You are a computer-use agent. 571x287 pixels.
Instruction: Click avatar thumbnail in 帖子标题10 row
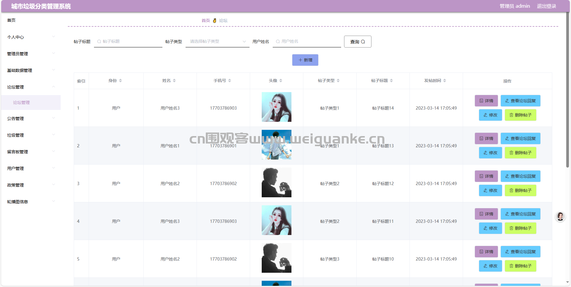click(x=277, y=258)
